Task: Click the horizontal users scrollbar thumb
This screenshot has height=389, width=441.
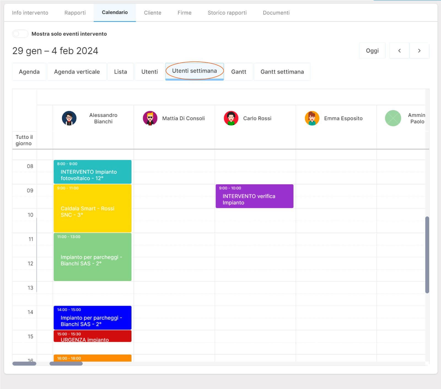Action: (x=66, y=364)
